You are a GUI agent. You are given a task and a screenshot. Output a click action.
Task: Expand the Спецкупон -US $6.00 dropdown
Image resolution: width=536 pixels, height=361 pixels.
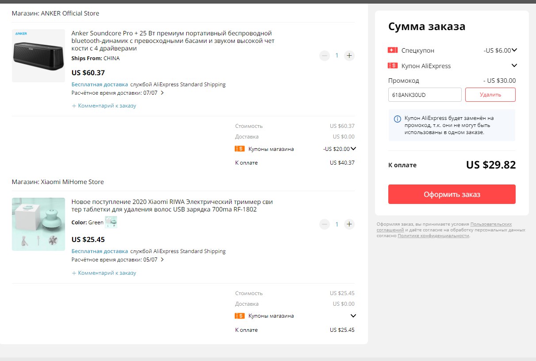tap(514, 50)
